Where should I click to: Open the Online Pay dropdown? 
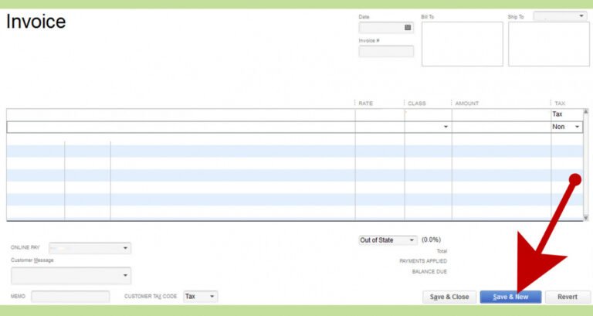click(126, 248)
